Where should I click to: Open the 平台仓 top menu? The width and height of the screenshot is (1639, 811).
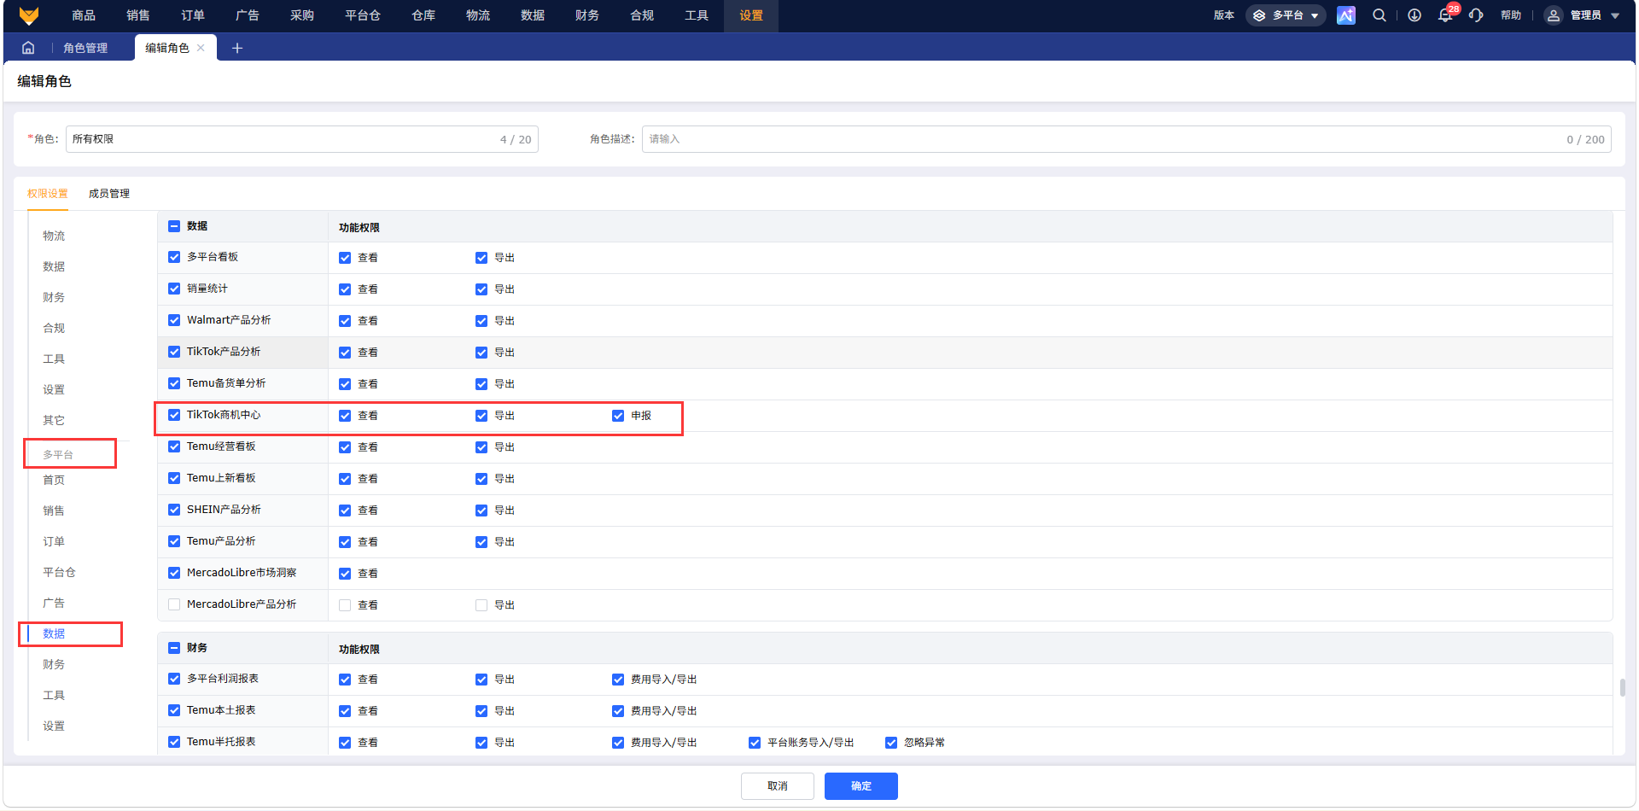coord(363,15)
